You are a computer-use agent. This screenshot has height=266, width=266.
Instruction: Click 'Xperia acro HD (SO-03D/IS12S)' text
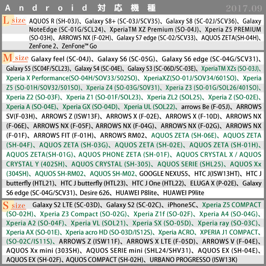[109, 232]
